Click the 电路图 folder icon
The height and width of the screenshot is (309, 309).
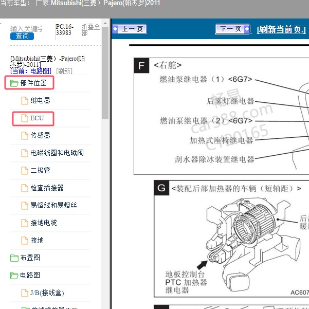coord(14,275)
